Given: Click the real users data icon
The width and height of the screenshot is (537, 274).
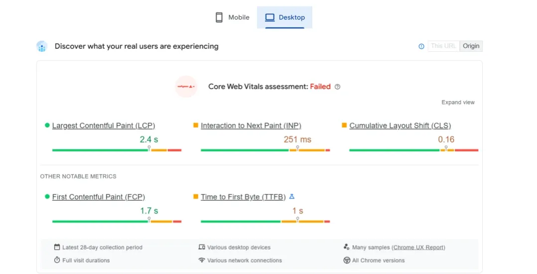Looking at the screenshot, I should point(42,46).
